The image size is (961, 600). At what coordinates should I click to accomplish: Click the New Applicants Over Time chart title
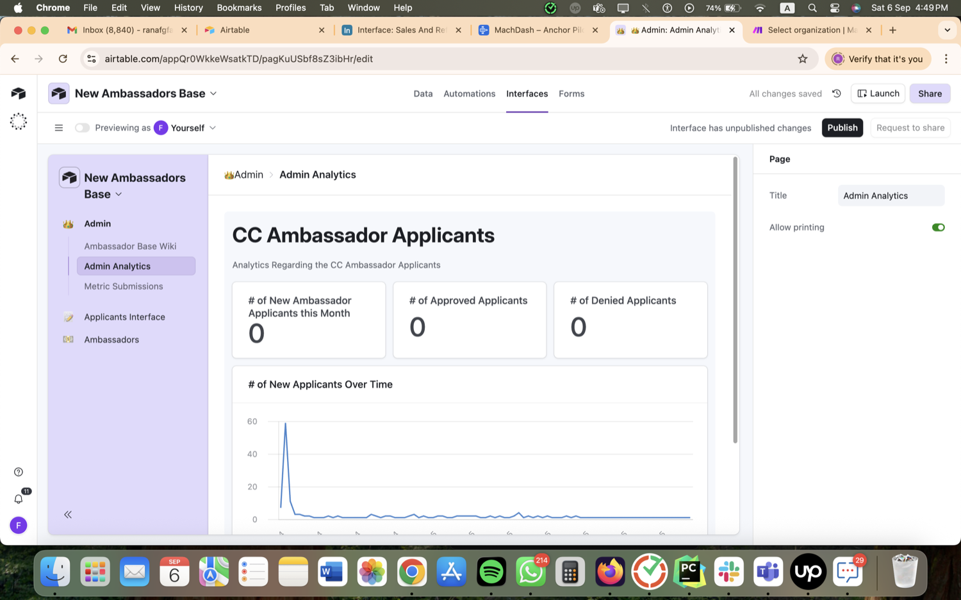320,385
